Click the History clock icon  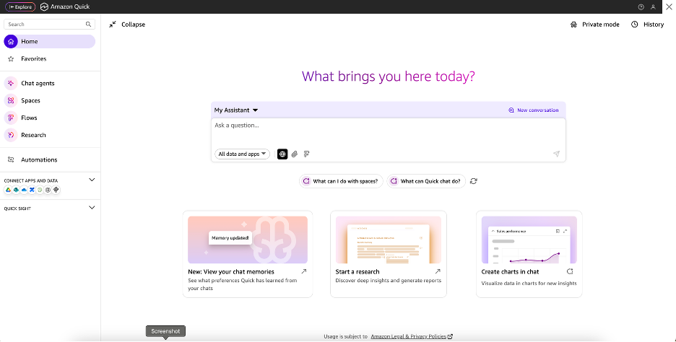[635, 25]
